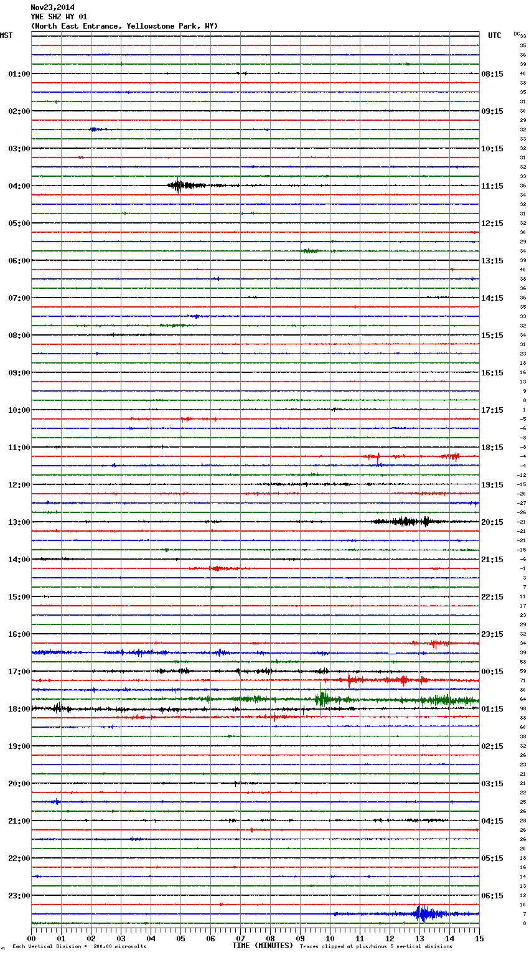529x955 pixels.
Task: Click the 17:15 UTC time label
Action: click(x=492, y=410)
